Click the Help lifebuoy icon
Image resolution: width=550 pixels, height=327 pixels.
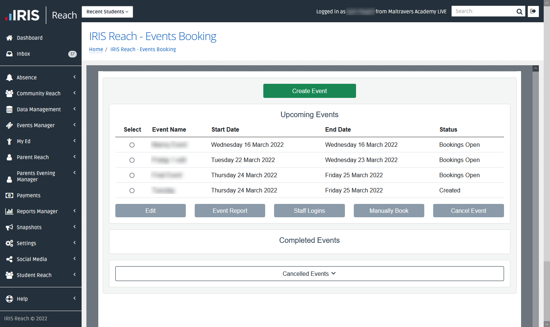(x=9, y=299)
